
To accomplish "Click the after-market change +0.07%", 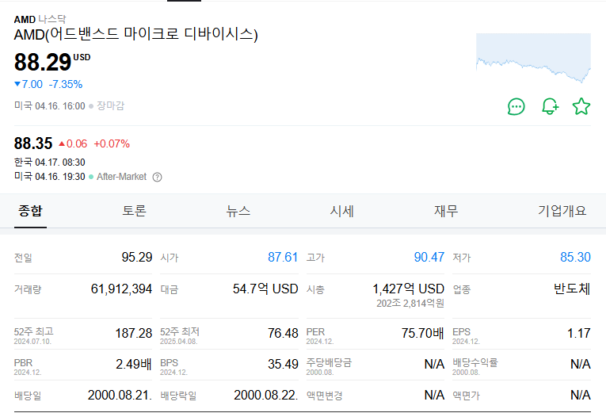I will (112, 143).
